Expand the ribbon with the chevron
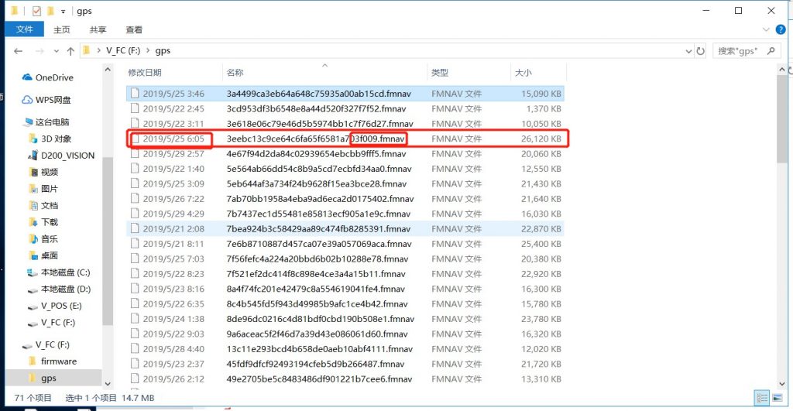793x411 pixels. point(766,30)
